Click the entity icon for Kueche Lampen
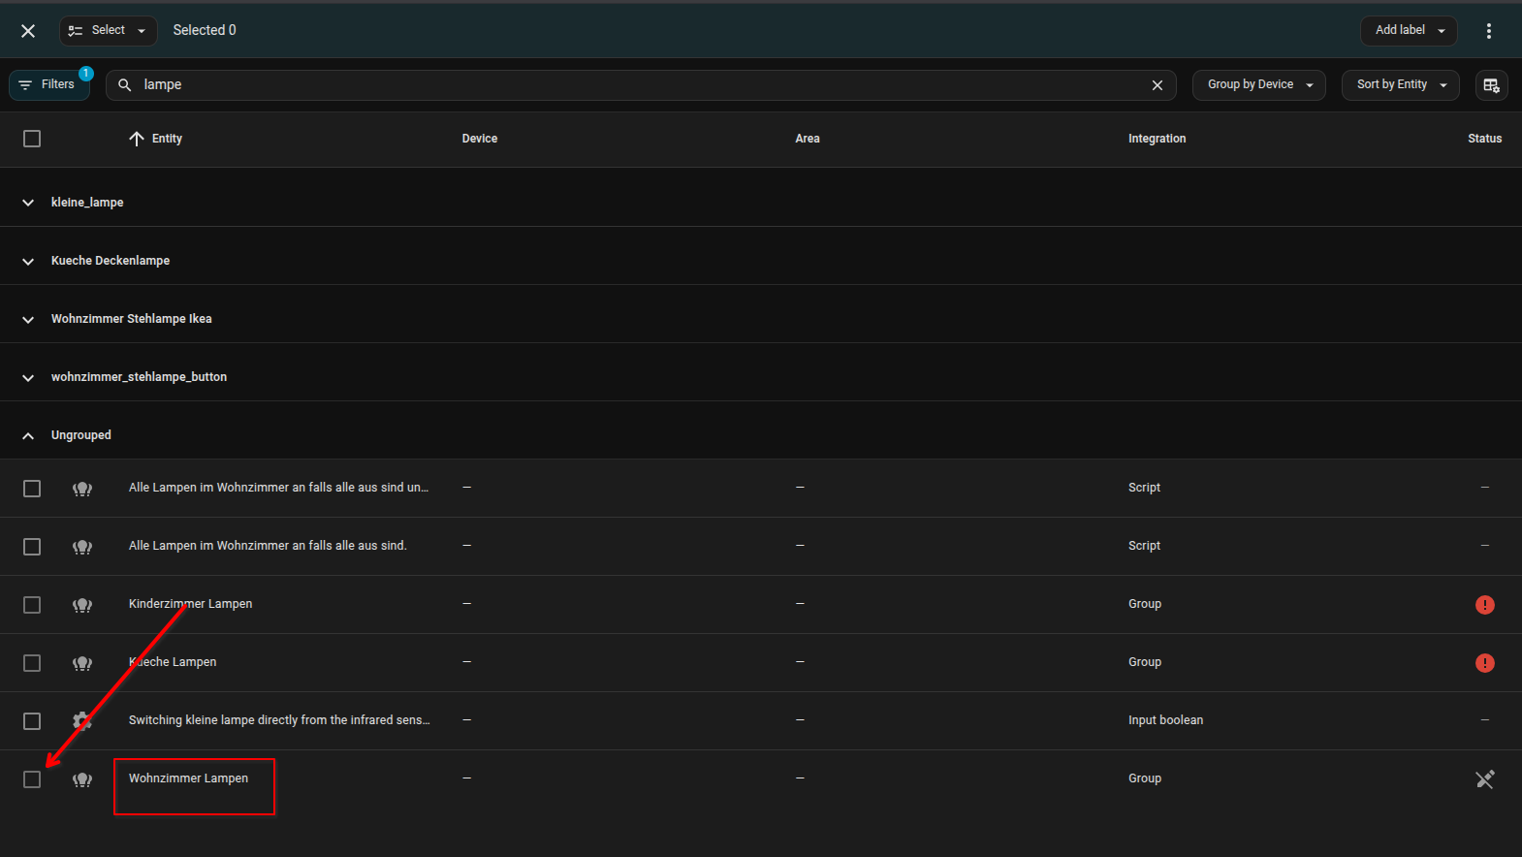Viewport: 1522px width, 857px height. pyautogui.click(x=82, y=663)
